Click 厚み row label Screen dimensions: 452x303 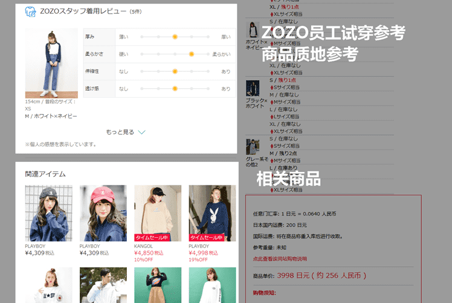pyautogui.click(x=89, y=37)
